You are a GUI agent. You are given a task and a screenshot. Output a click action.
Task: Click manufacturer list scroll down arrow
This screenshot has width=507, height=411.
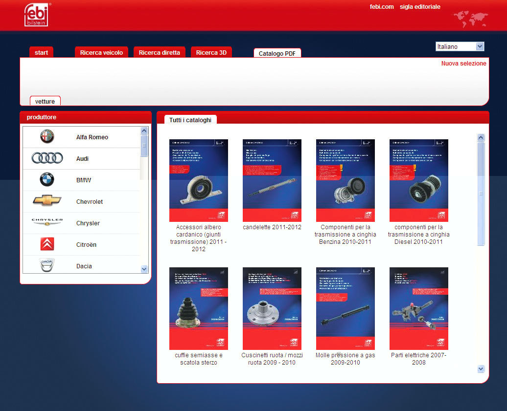click(x=144, y=269)
